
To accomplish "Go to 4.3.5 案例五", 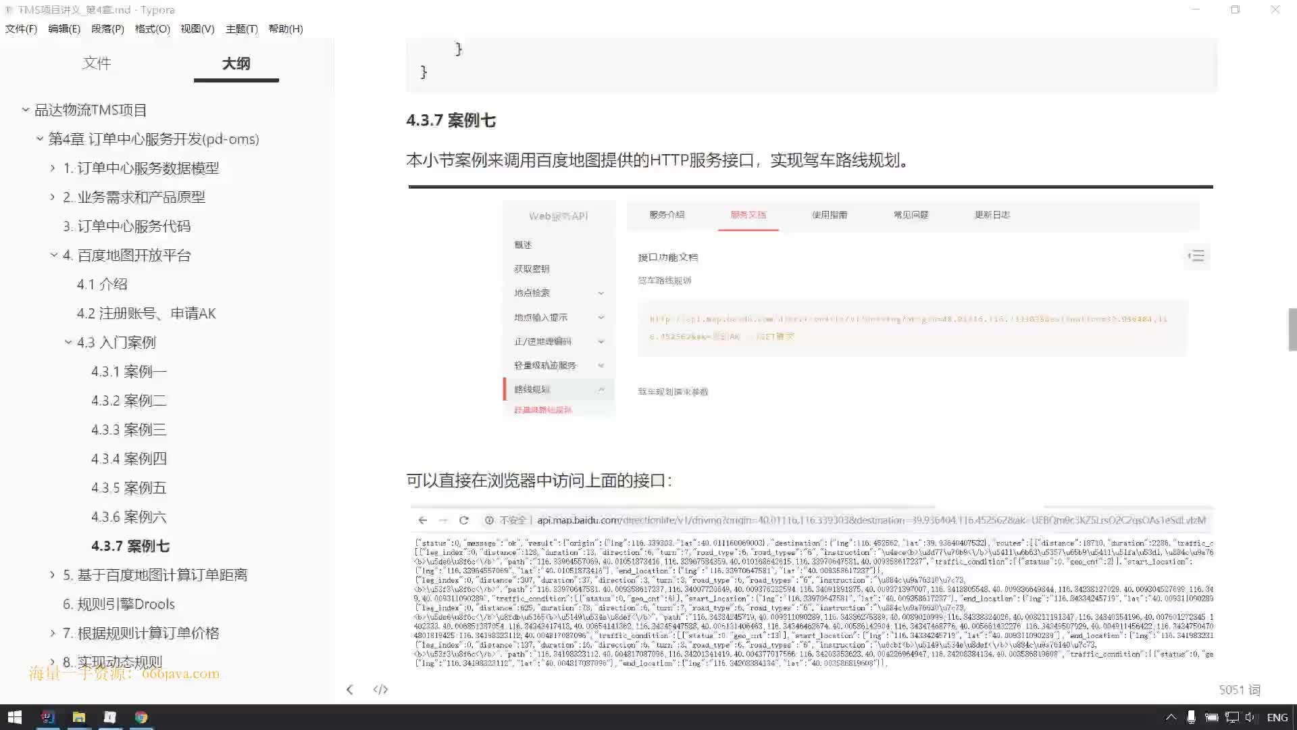I will point(128,487).
